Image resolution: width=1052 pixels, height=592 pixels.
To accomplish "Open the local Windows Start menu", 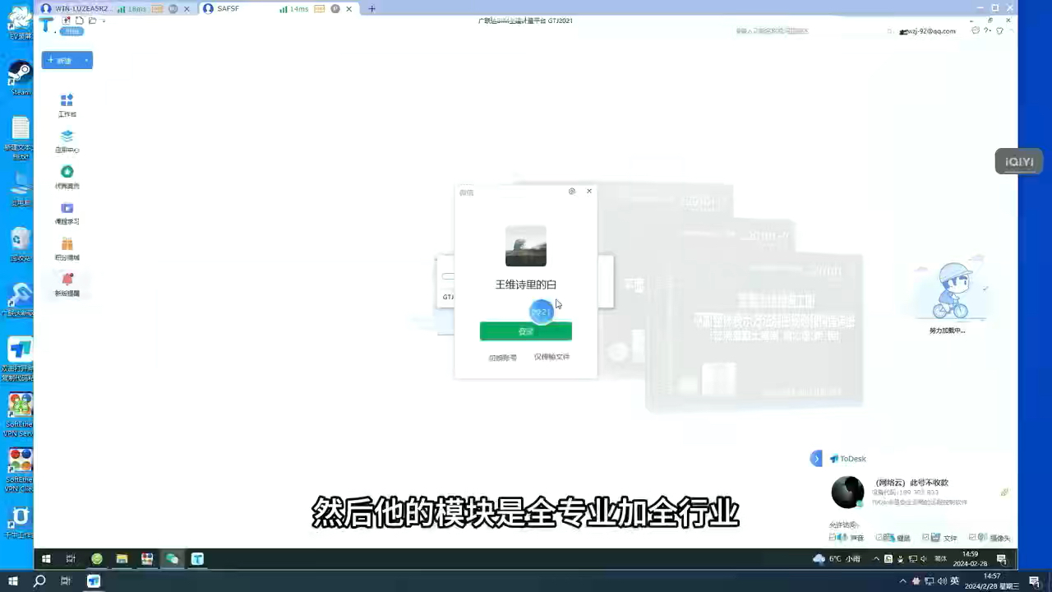I will click(13, 581).
